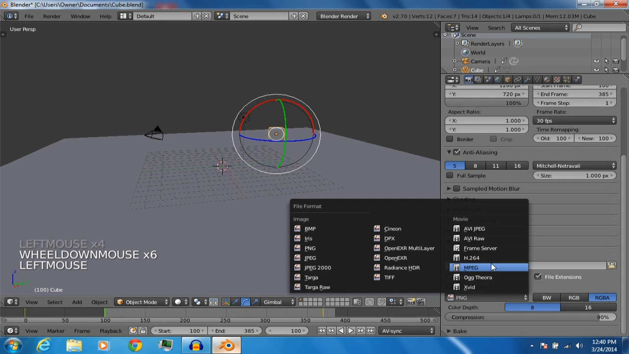
Task: Enable the Border checkbox
Action: (450, 139)
